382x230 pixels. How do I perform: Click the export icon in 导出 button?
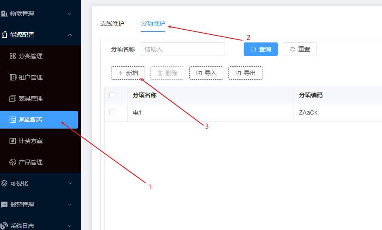coord(238,73)
